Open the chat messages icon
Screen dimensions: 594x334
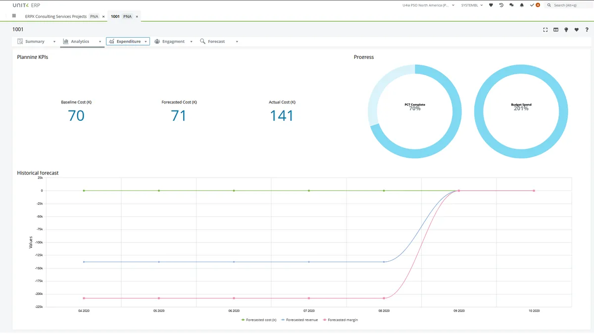click(511, 5)
